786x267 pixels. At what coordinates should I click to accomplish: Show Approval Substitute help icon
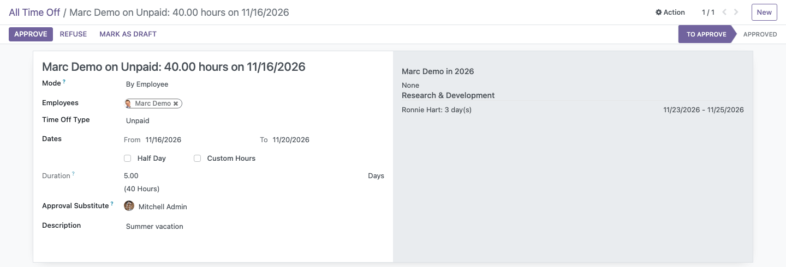pos(112,204)
